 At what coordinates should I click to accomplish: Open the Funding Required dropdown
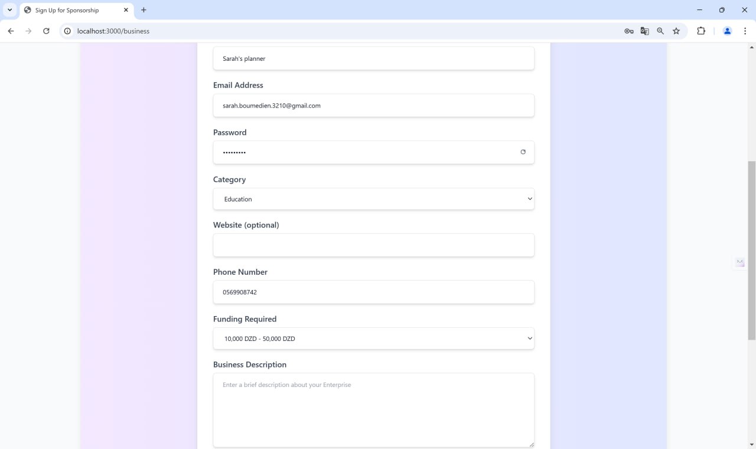coord(373,338)
